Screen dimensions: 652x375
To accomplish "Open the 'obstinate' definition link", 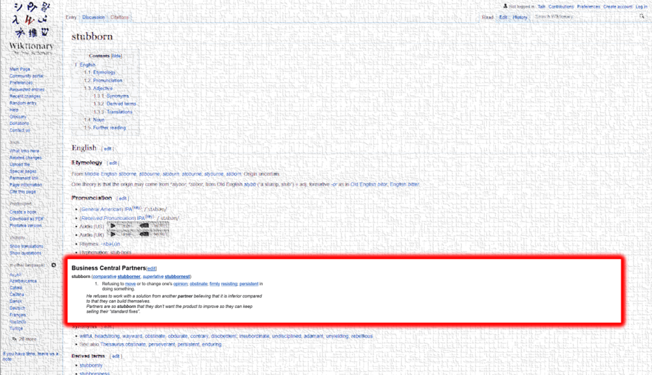I will tap(198, 284).
